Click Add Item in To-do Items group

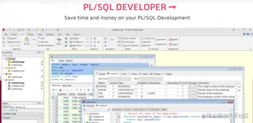pos(146,42)
